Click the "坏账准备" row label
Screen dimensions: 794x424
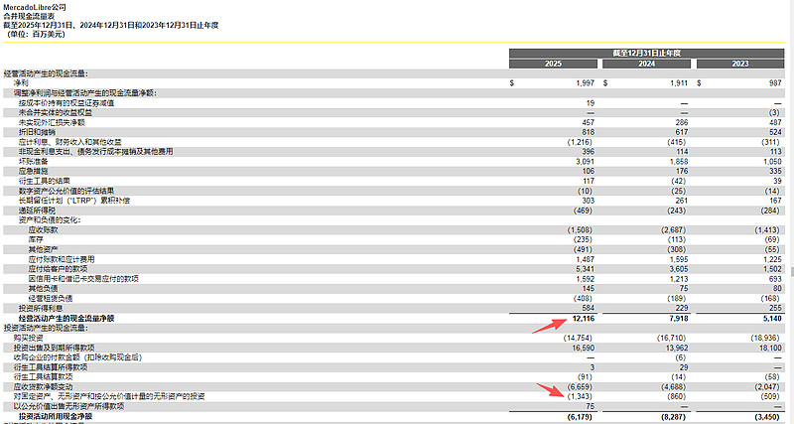(x=34, y=162)
